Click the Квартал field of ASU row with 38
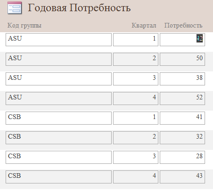The height and width of the screenshot is (190, 213). pos(135,79)
